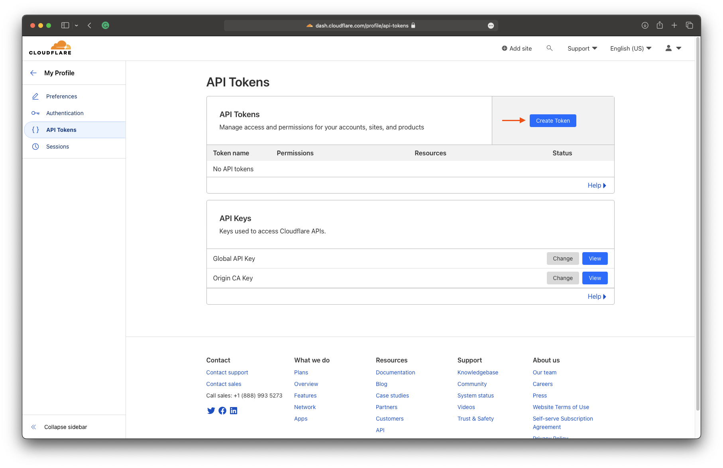Click the back arrow beside My Profile

click(x=33, y=73)
